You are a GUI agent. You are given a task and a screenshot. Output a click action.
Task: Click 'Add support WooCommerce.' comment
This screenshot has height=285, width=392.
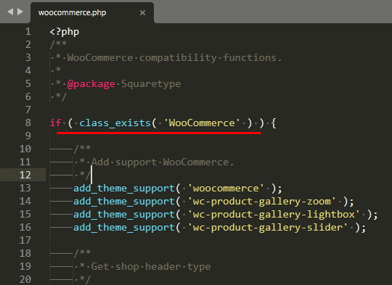[163, 162]
